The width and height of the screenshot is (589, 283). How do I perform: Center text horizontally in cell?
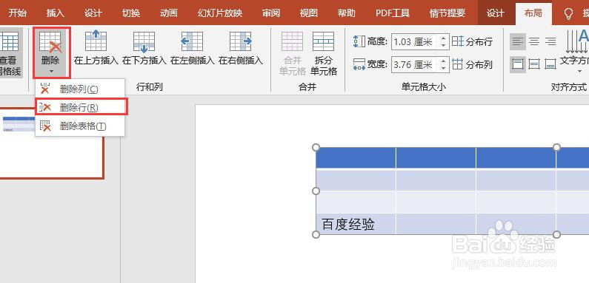coord(534,41)
